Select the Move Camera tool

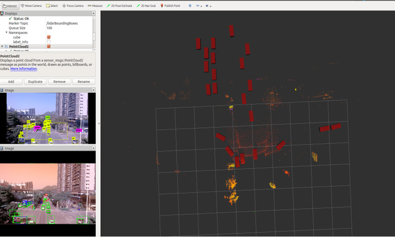(x=31, y=6)
